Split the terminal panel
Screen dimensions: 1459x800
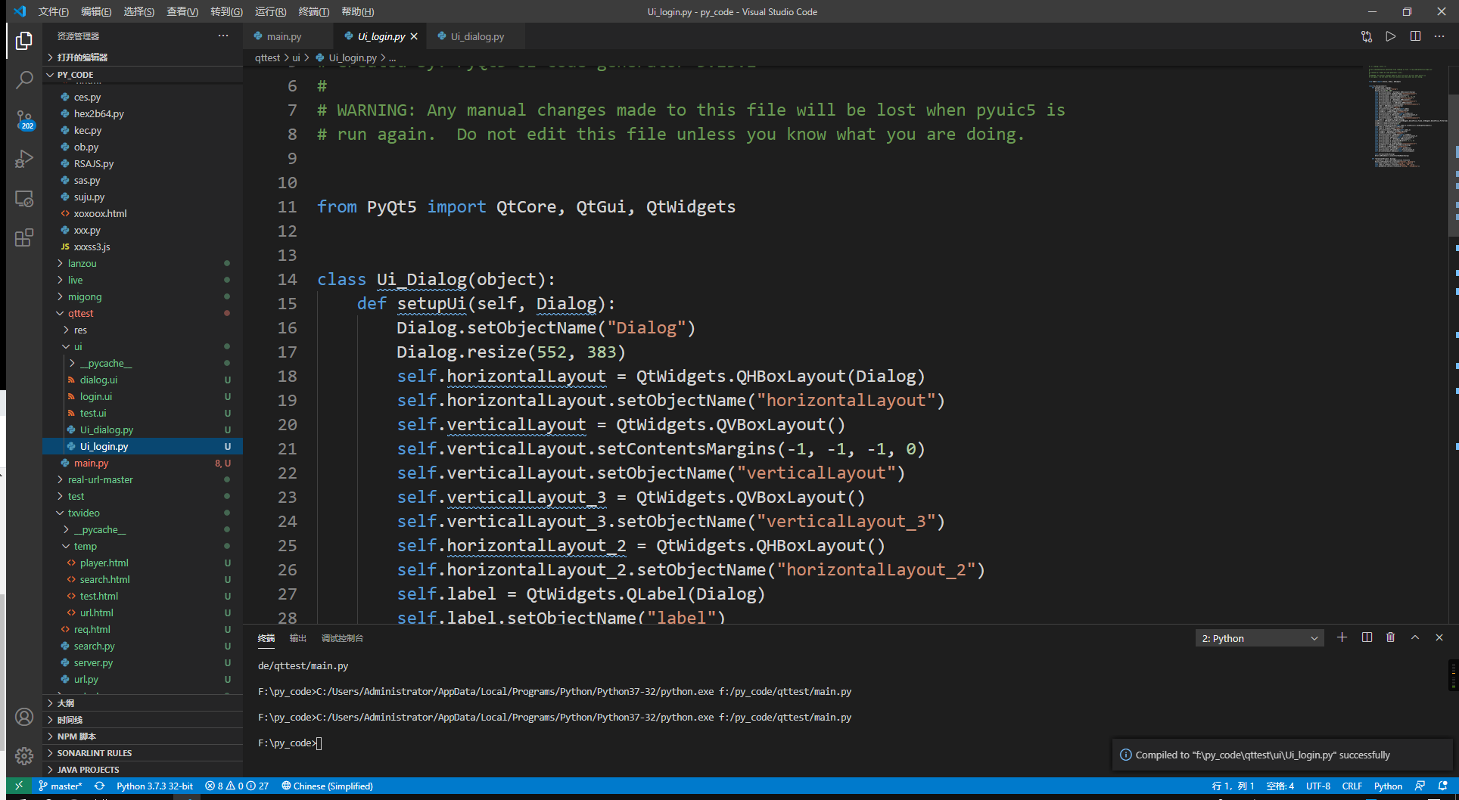1367,637
